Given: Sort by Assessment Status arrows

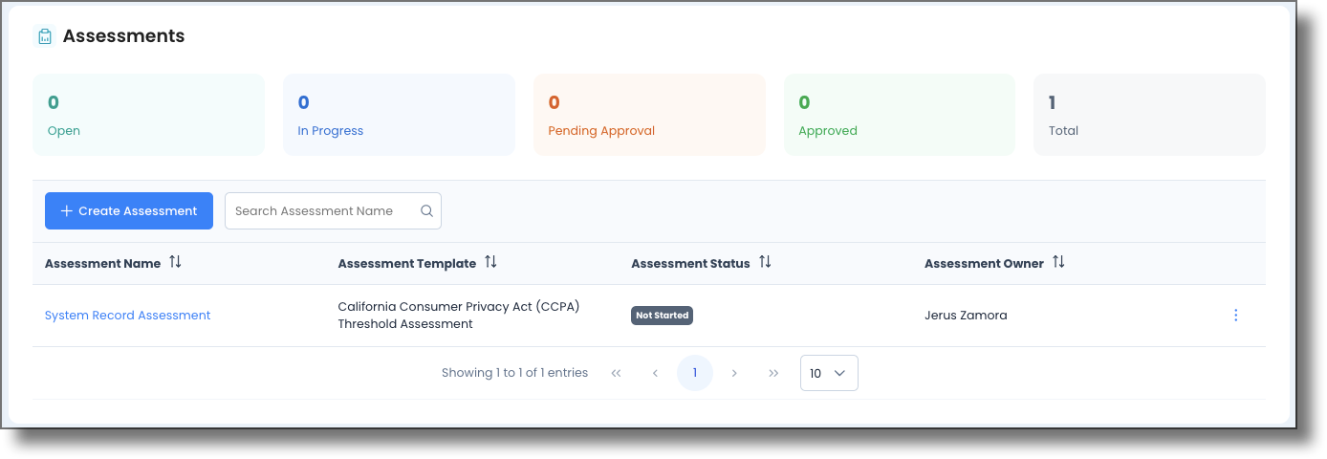Looking at the screenshot, I should pyautogui.click(x=765, y=262).
